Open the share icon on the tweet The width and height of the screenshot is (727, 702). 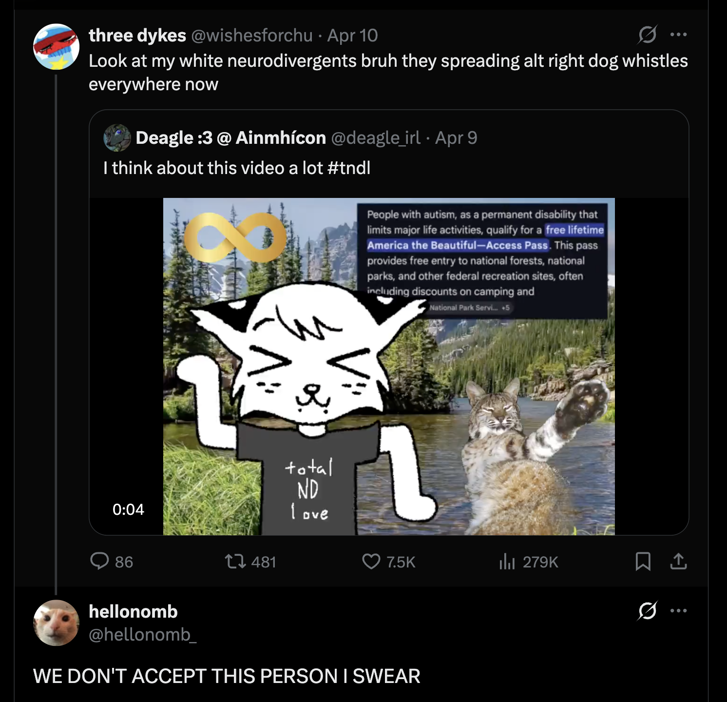pos(678,562)
